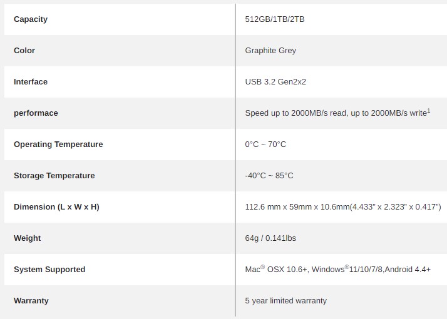Viewport: 447px width, 319px height.
Task: Select the 64g / 0.141lbs value
Action: click(x=270, y=238)
